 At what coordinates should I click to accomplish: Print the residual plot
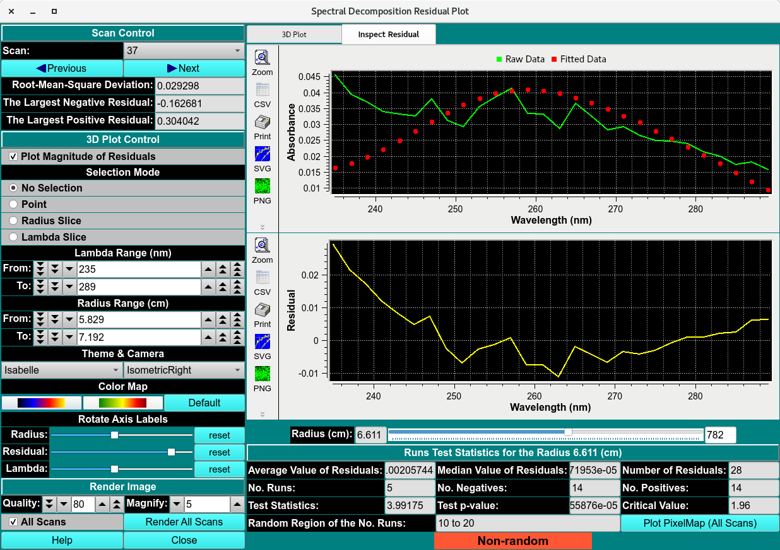(x=263, y=310)
